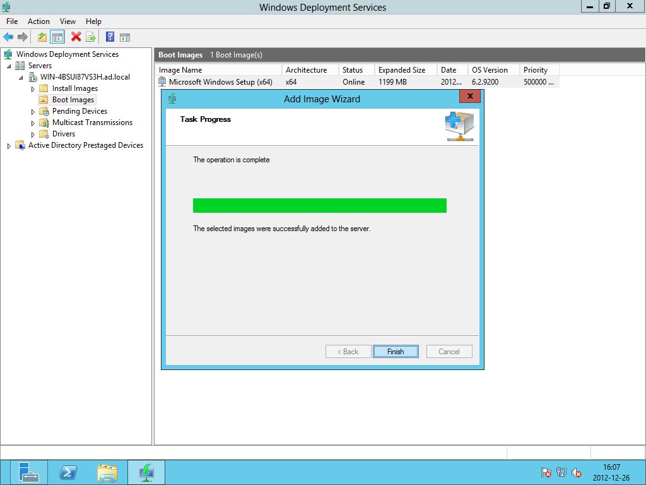Expand the Drivers node
Image resolution: width=646 pixels, height=485 pixels.
pos(33,135)
